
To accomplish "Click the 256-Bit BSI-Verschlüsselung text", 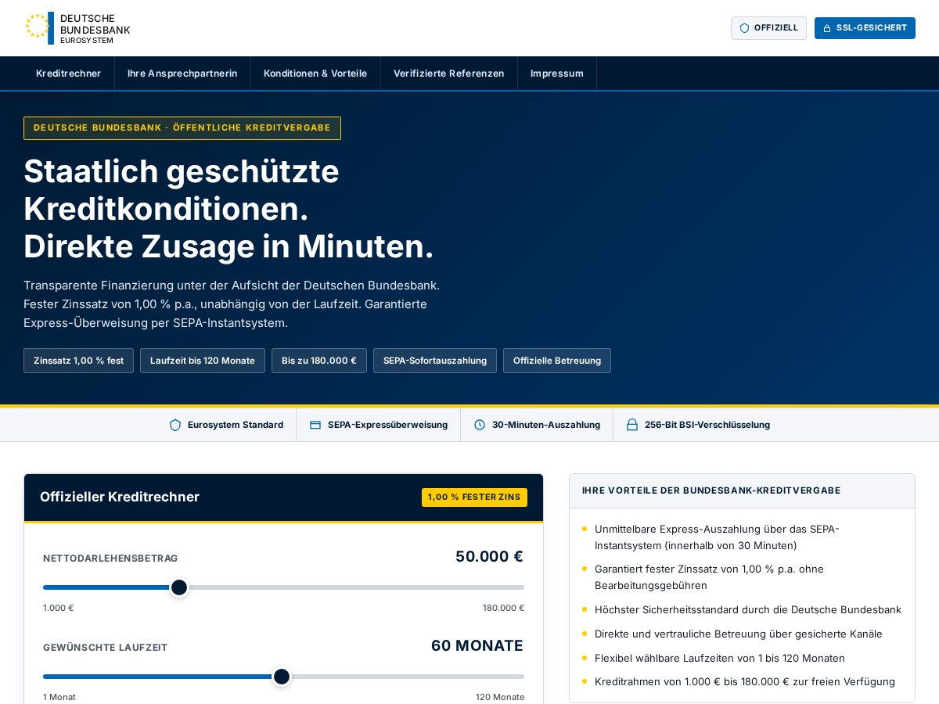I will point(707,425).
